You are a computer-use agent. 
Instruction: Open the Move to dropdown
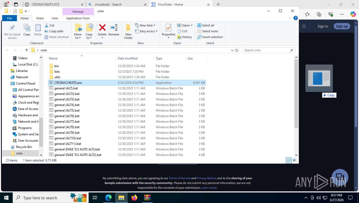click(x=78, y=31)
